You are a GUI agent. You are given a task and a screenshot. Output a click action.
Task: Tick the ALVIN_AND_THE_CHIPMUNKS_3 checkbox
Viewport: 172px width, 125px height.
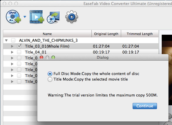coord(13,40)
